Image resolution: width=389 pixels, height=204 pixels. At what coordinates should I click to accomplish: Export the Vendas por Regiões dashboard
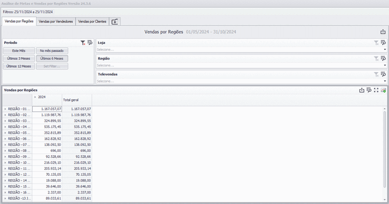click(383, 32)
